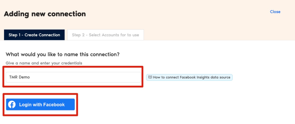View the Facebook Insights data source help article
The width and height of the screenshot is (295, 124).
click(190, 77)
